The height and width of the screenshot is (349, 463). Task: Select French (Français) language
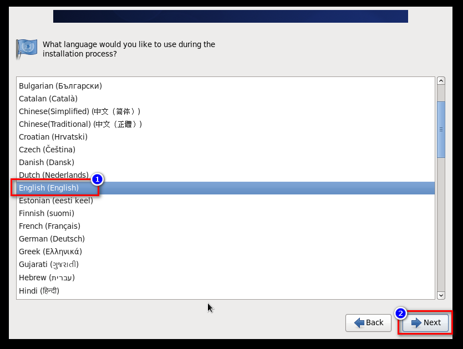click(226, 226)
